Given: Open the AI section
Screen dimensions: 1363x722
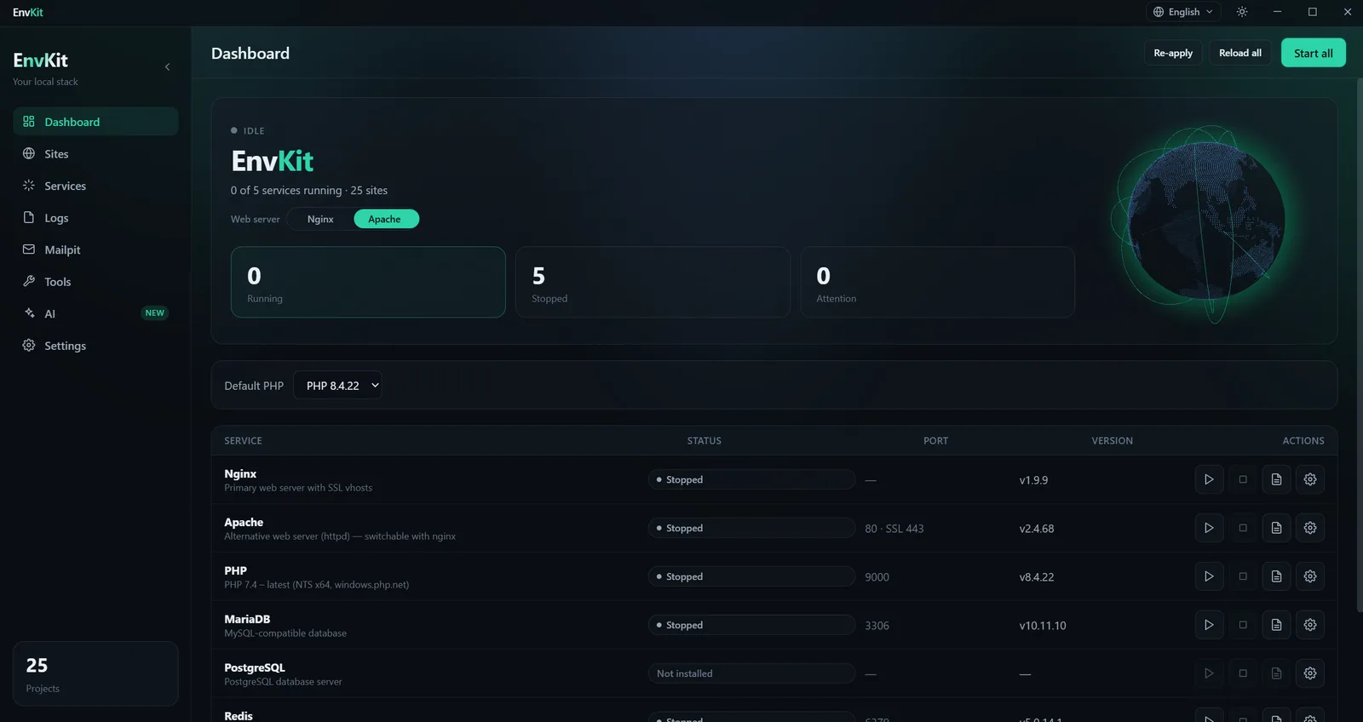Looking at the screenshot, I should [x=95, y=313].
